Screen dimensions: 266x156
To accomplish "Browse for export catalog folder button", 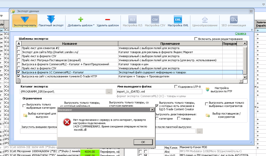I will pos(109,92).
